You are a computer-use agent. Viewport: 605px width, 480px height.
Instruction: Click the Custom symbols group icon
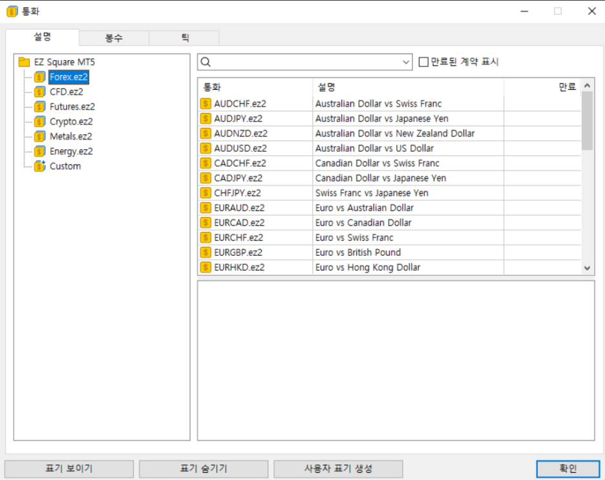pos(39,166)
